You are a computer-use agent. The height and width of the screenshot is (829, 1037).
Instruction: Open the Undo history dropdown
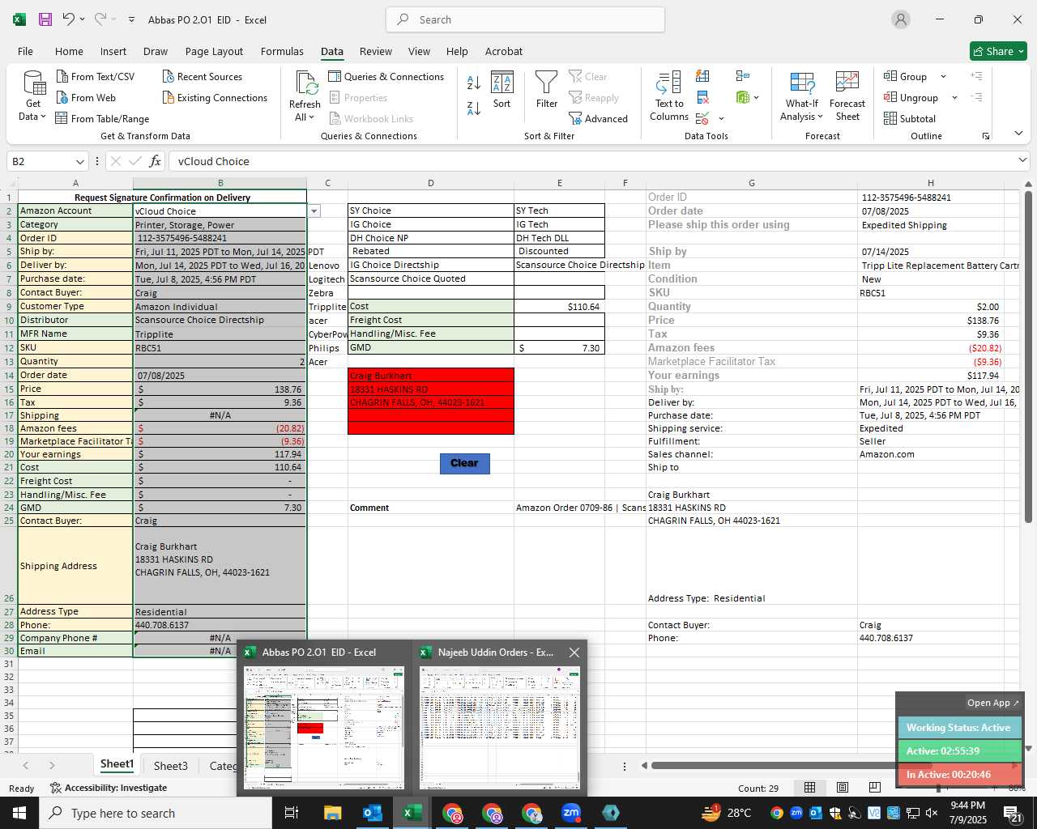coord(82,19)
